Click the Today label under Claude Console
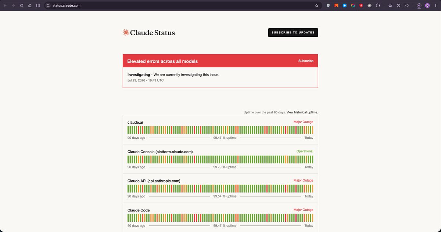 coord(309,167)
